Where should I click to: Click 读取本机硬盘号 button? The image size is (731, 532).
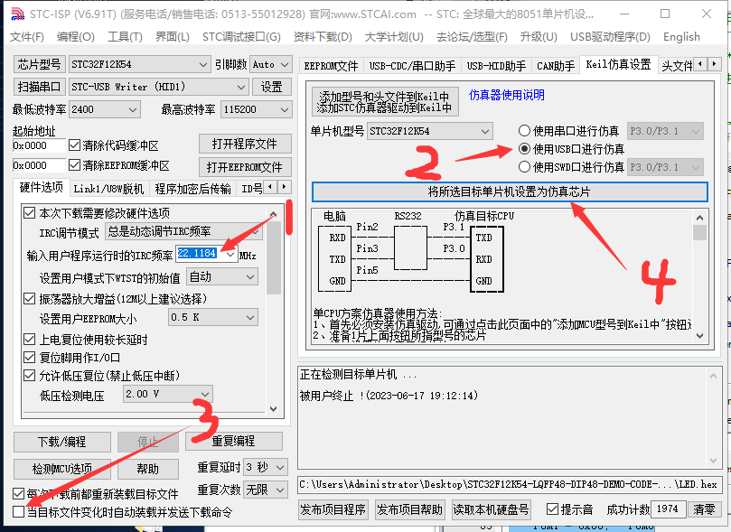[x=491, y=509]
